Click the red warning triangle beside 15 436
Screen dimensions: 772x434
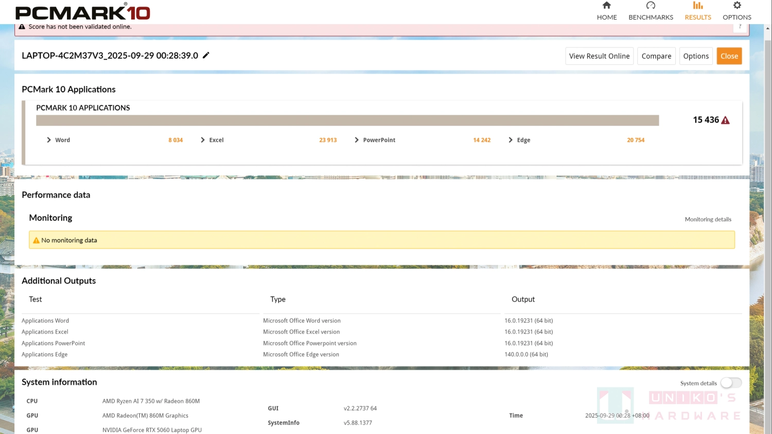coord(726,120)
